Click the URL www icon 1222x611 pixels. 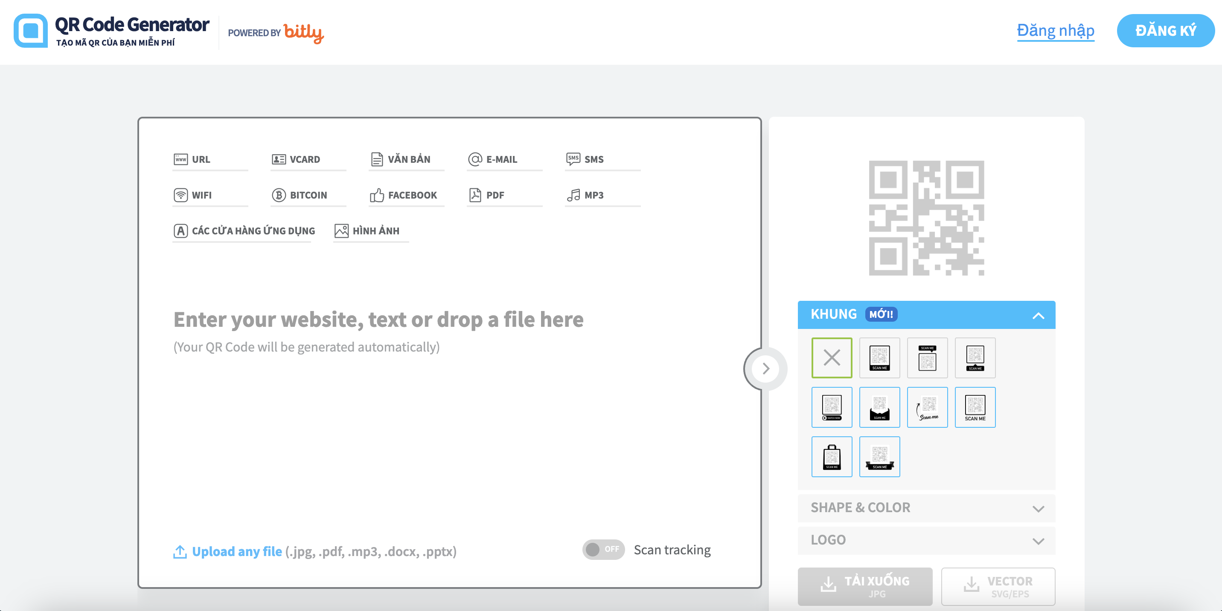pos(181,159)
